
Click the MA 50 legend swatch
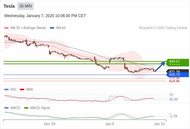pyautogui.click(x=52, y=28)
